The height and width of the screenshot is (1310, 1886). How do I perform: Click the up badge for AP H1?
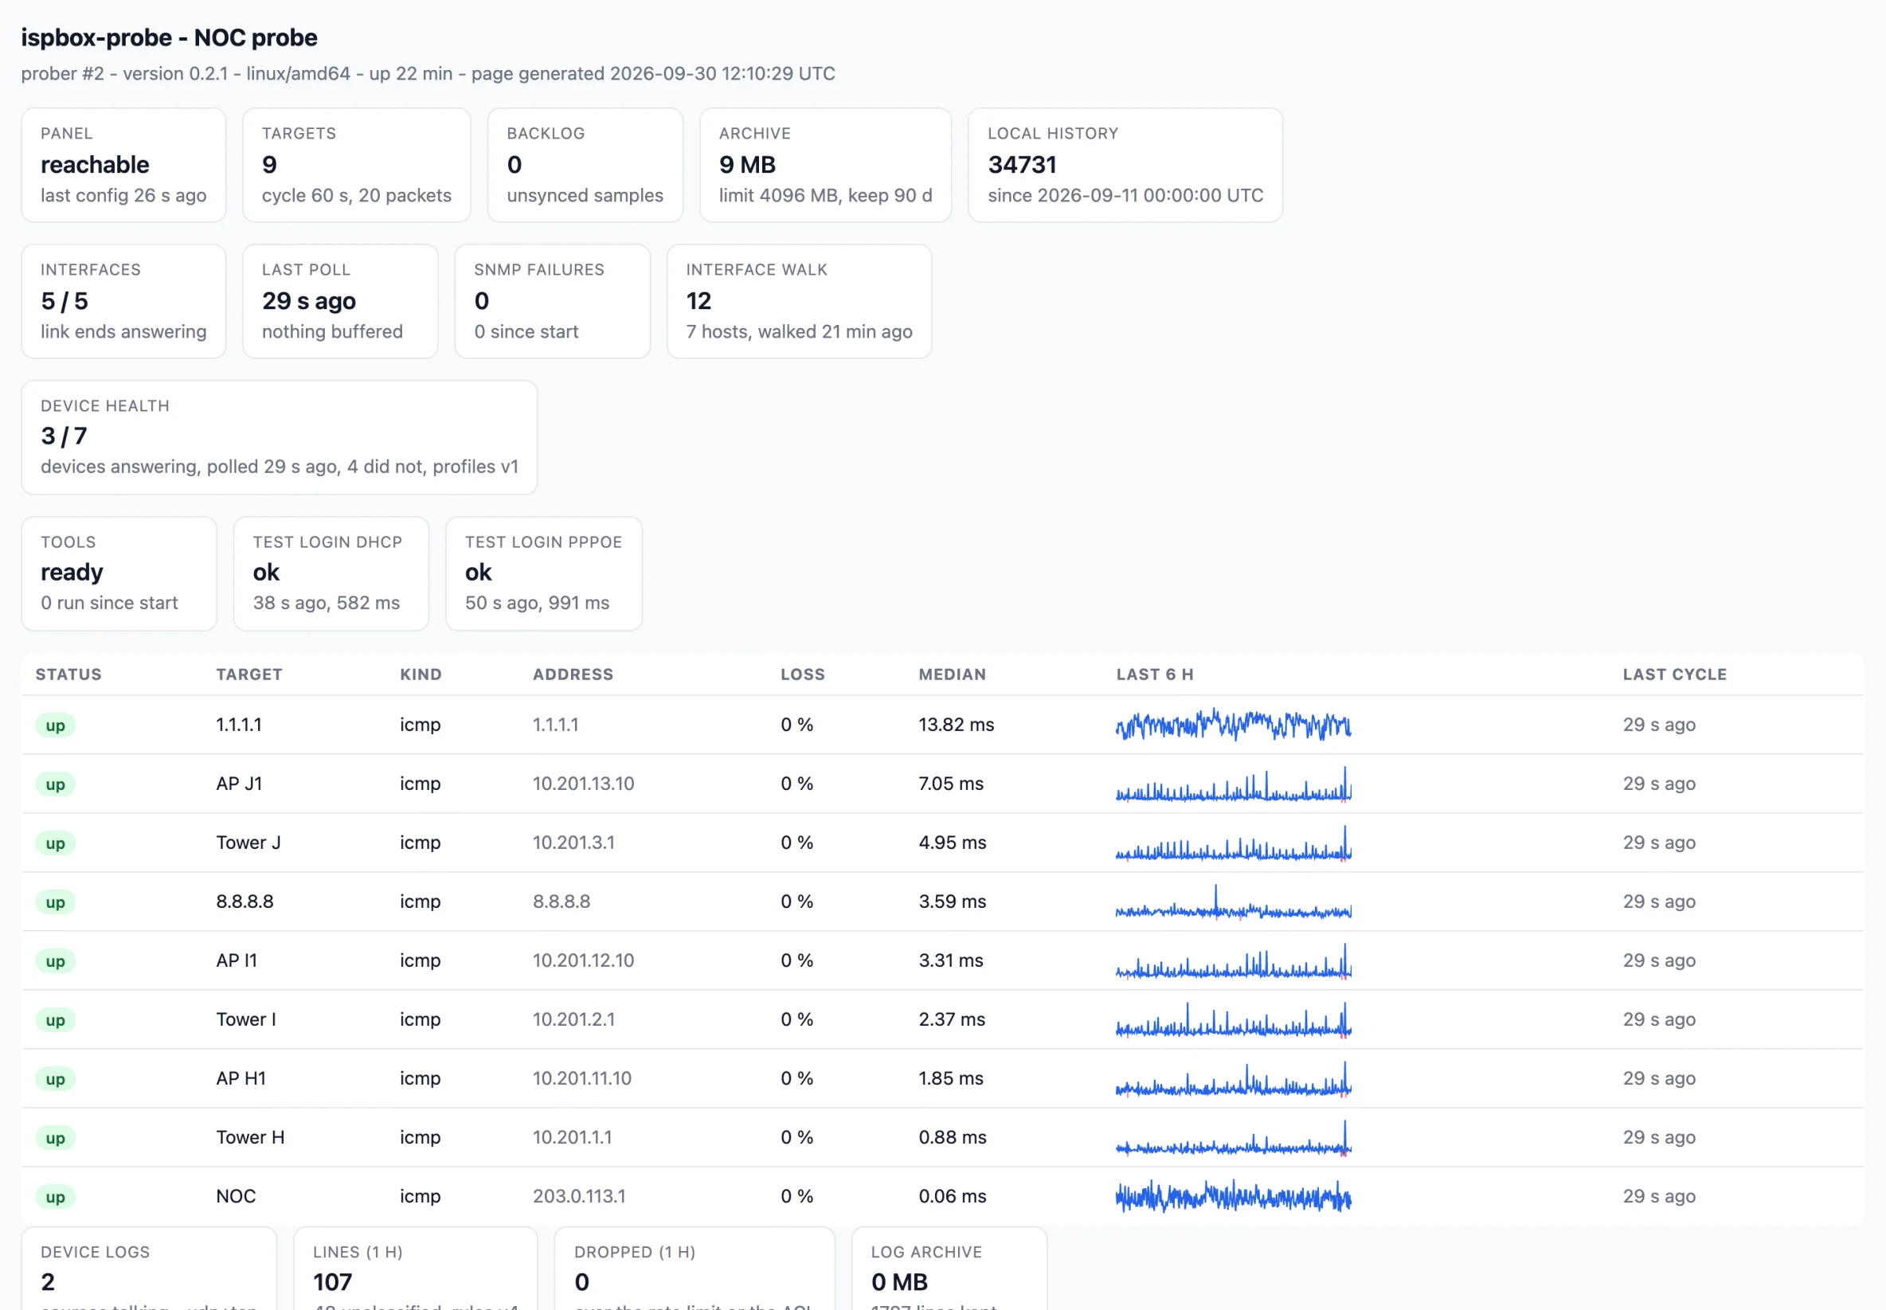(x=55, y=1079)
